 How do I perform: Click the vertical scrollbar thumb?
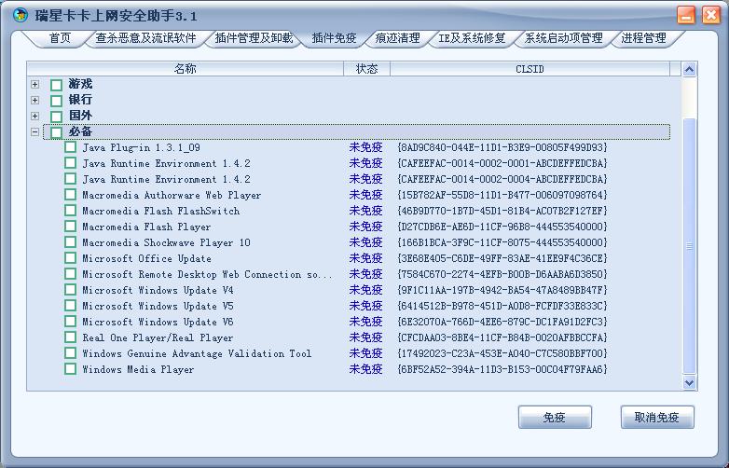[x=689, y=246]
